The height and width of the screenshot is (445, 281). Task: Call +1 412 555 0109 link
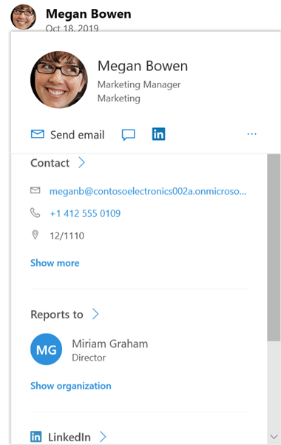[x=85, y=213]
